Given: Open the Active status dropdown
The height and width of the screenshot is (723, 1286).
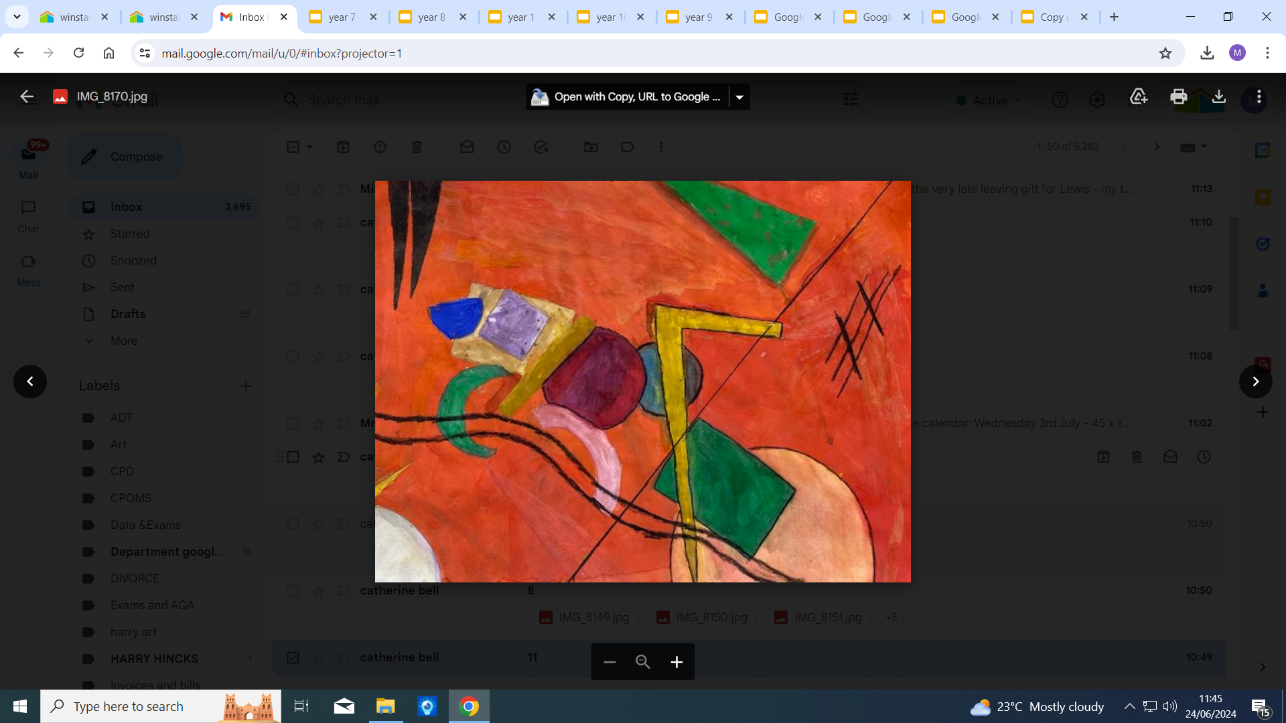Looking at the screenshot, I should [989, 100].
